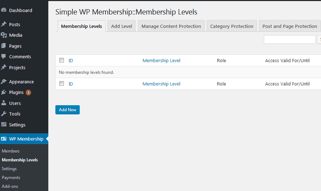Viewport: 321px width, 191px height.
Task: Click Access Valid For/Until header text
Action: click(x=287, y=60)
